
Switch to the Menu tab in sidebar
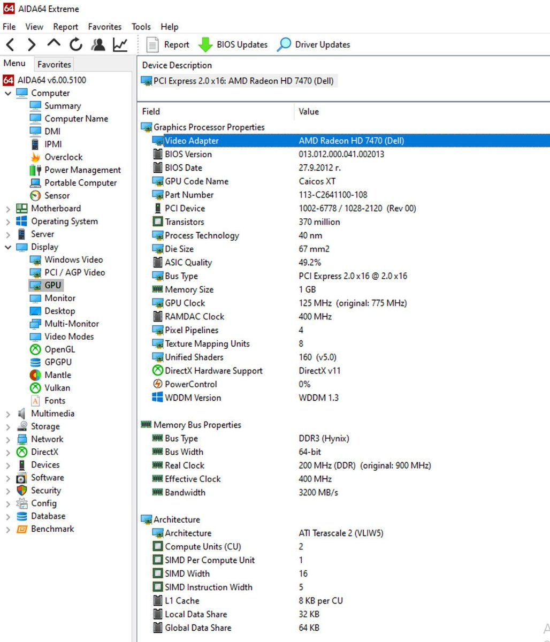click(x=14, y=63)
